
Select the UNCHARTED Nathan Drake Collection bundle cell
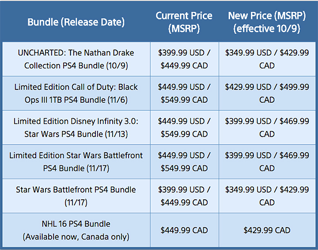[76, 59]
